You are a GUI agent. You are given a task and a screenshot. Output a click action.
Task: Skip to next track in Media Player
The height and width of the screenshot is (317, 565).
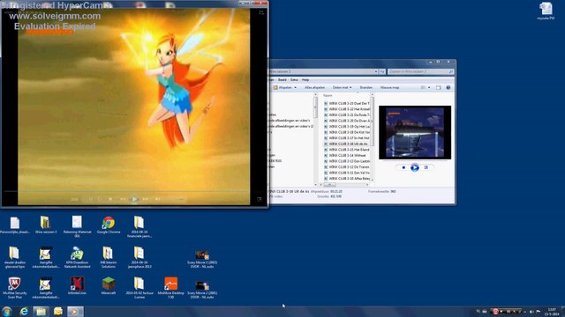(x=145, y=199)
